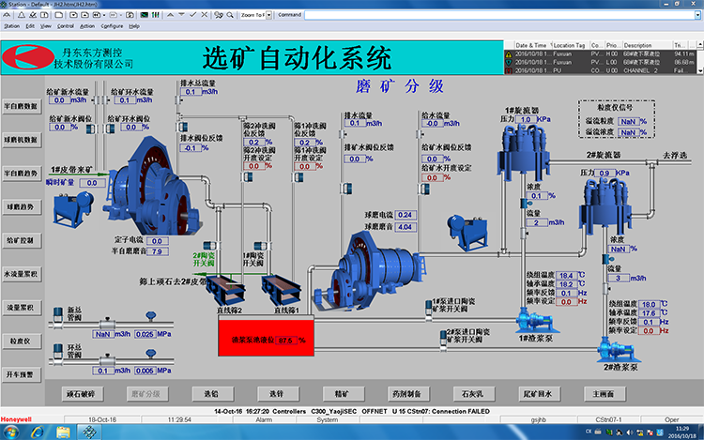Open the Alarm Summary triangle toolbar icon
This screenshot has height=440, width=704.
[21, 15]
